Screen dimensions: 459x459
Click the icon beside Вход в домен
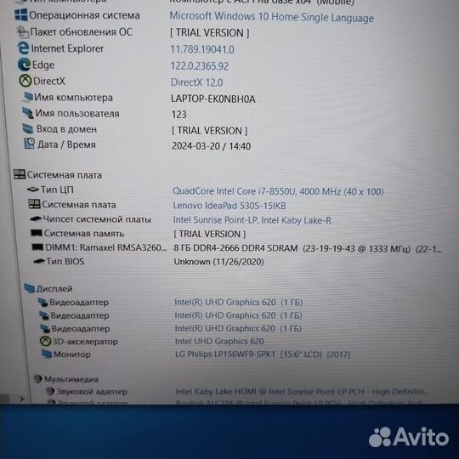(x=28, y=129)
